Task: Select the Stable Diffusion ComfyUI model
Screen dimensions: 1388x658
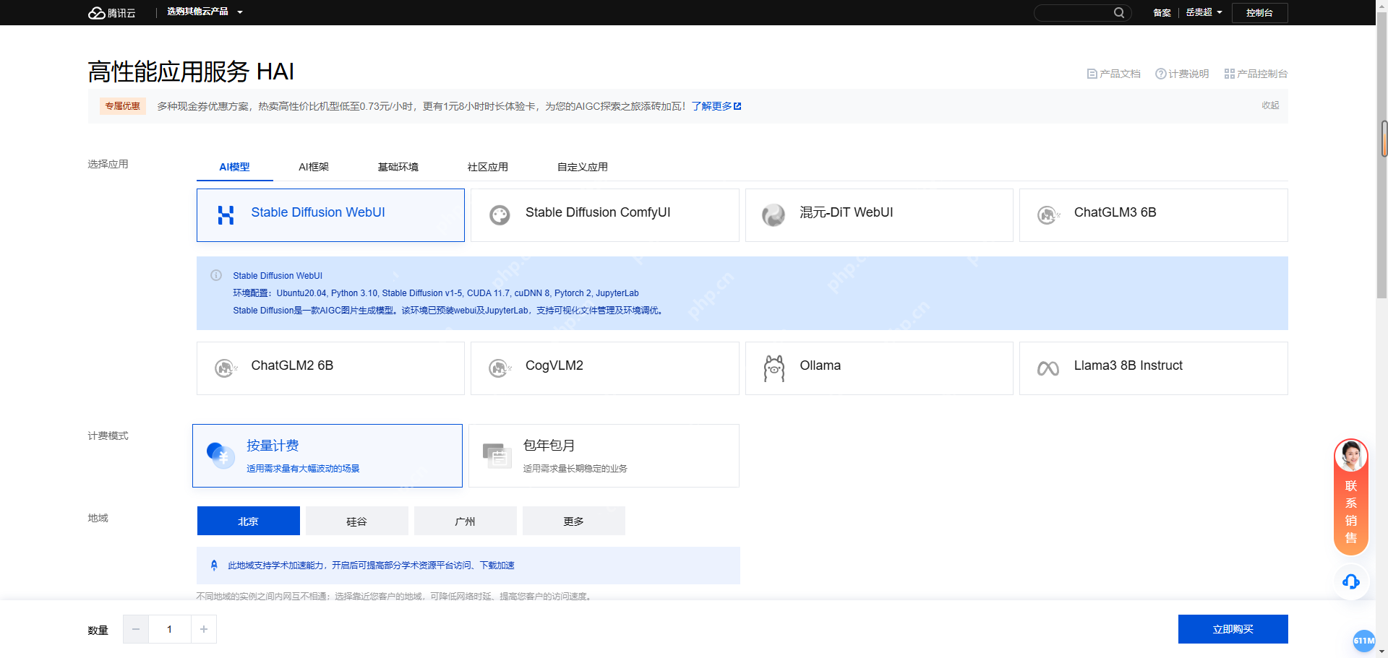Action: tap(604, 215)
